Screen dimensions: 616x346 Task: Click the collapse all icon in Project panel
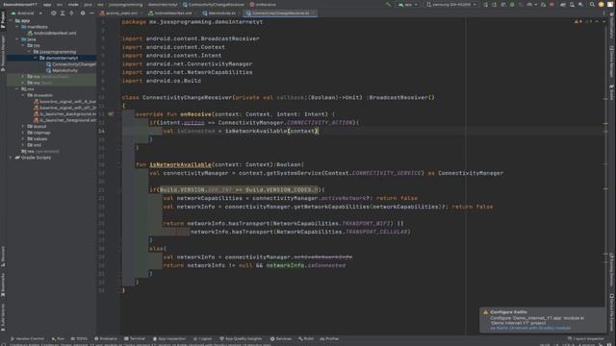[x=71, y=12]
